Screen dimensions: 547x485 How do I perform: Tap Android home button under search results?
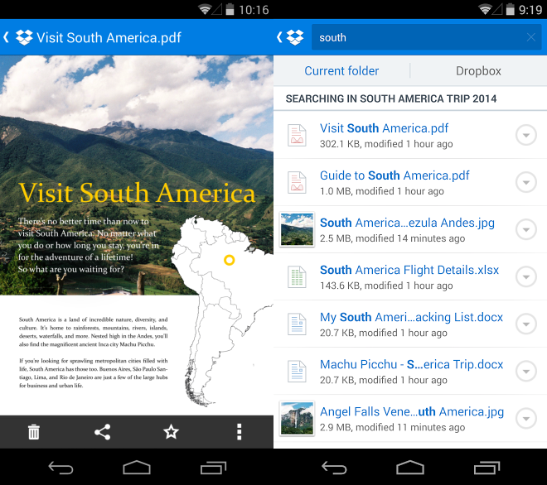(410, 468)
